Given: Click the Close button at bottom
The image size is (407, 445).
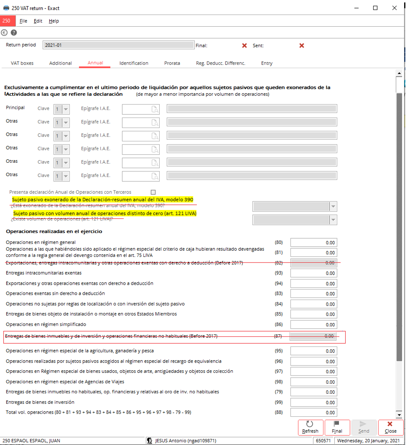Looking at the screenshot, I should [x=390, y=427].
